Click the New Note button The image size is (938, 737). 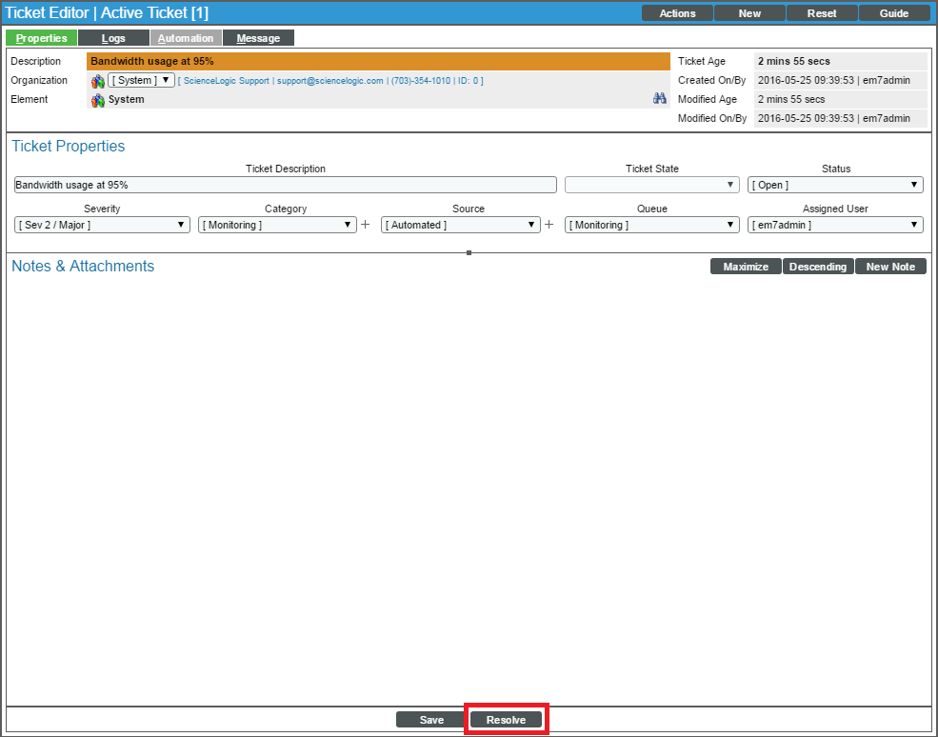(890, 267)
